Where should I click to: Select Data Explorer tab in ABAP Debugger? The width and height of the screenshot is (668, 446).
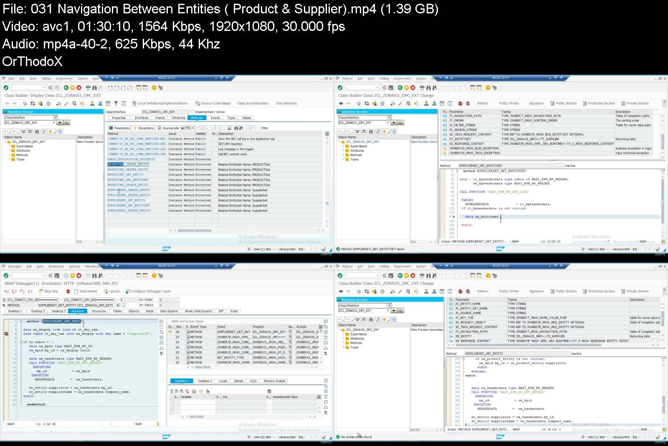(169, 311)
